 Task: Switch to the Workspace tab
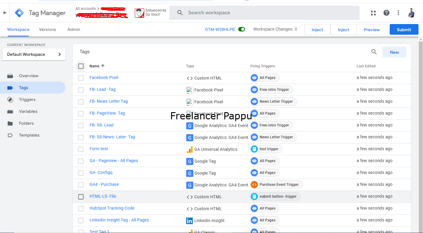pyautogui.click(x=18, y=30)
